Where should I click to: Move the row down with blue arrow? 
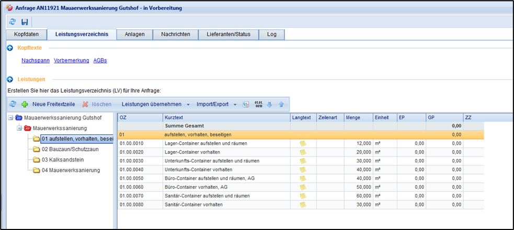click(x=270, y=104)
